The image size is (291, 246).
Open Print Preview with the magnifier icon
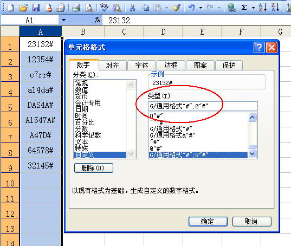coord(89,8)
